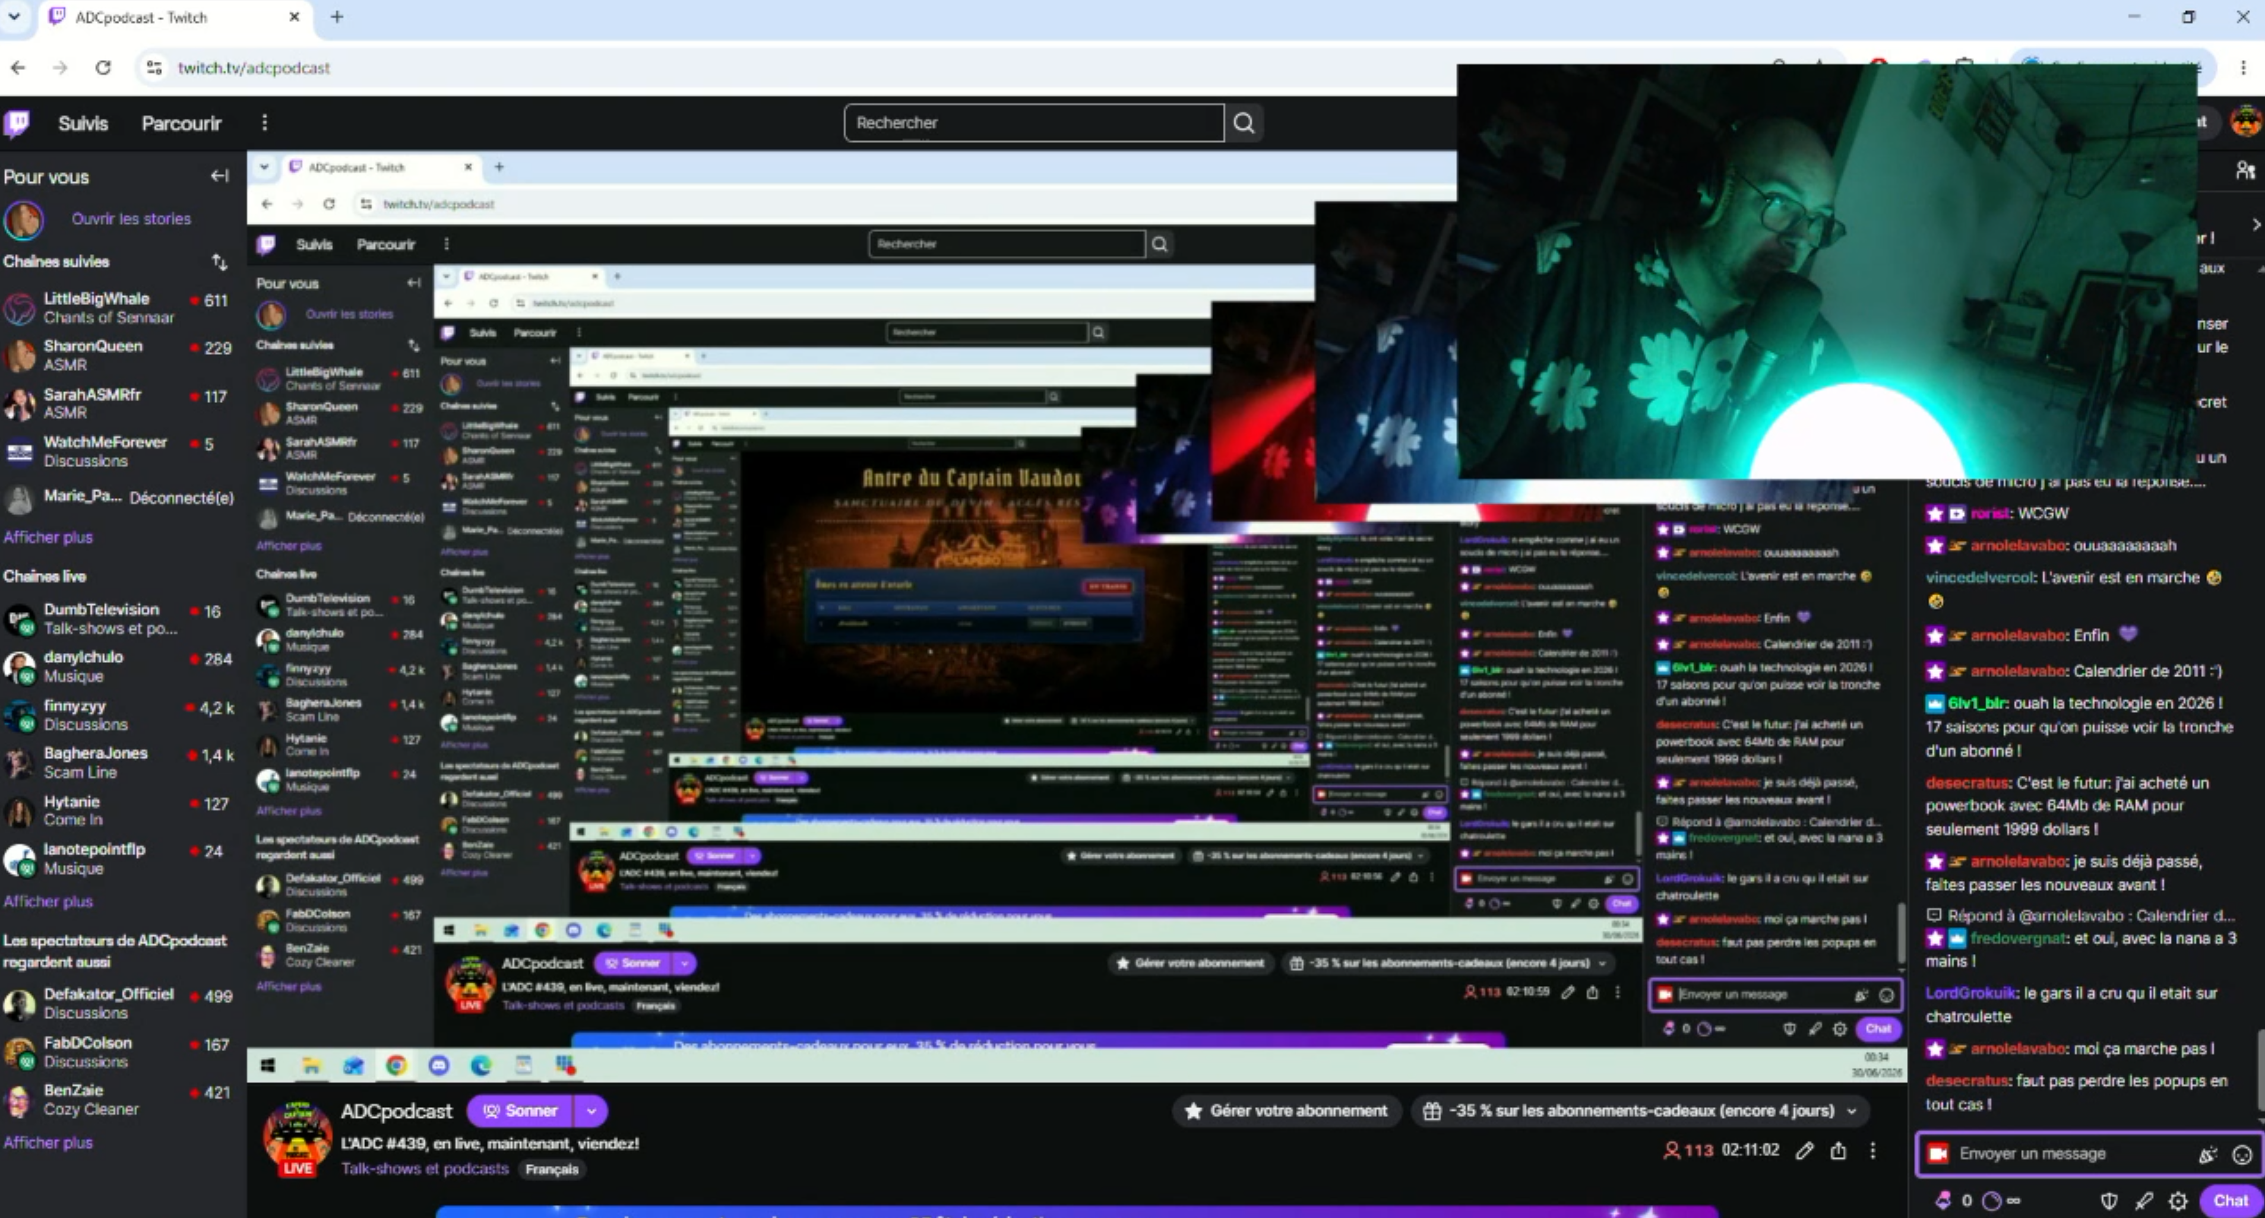Open the Parcourir tab

pos(182,123)
